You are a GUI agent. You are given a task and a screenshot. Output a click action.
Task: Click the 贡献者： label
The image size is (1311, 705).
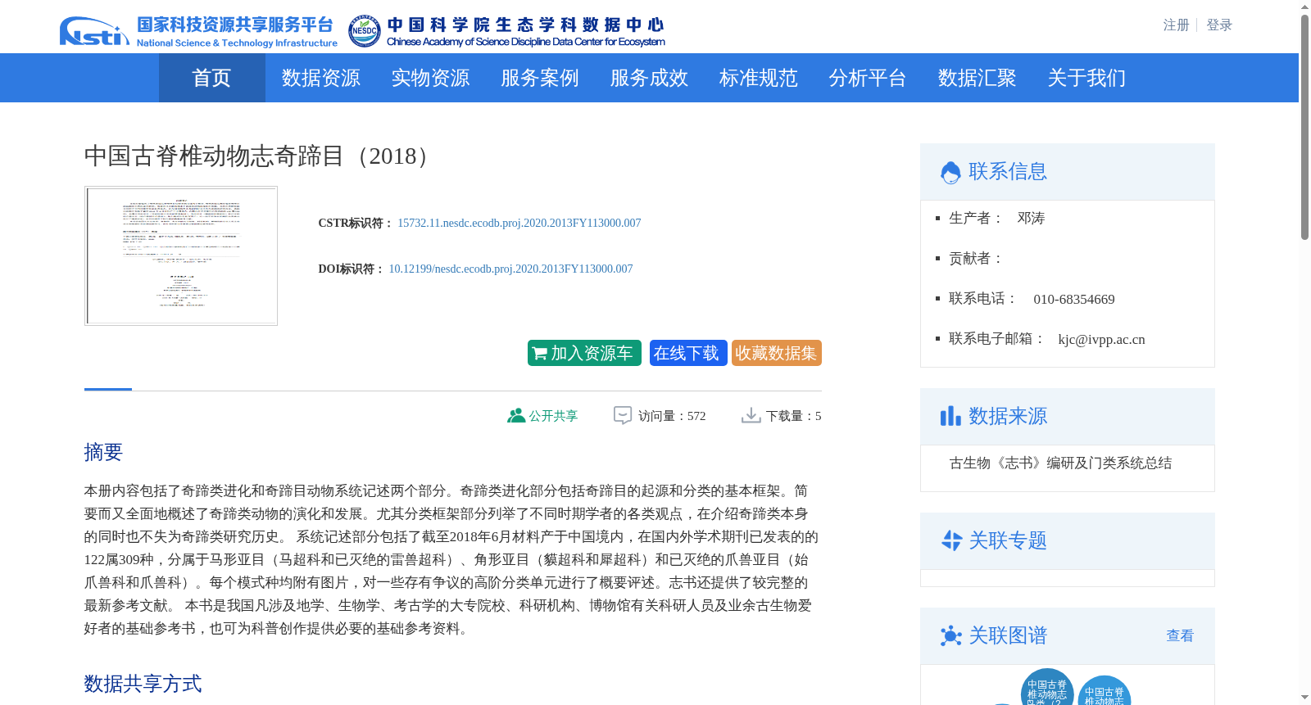coord(977,259)
